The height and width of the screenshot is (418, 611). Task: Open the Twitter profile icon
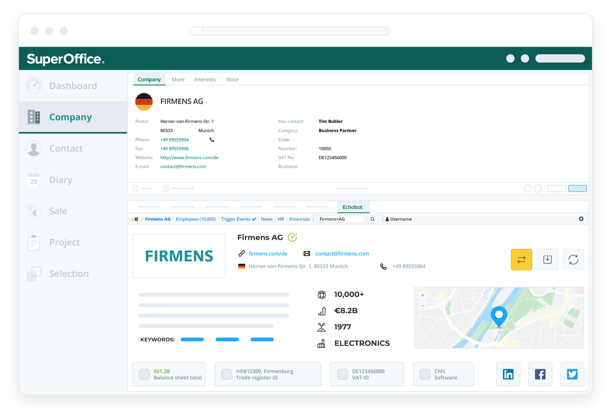click(572, 374)
